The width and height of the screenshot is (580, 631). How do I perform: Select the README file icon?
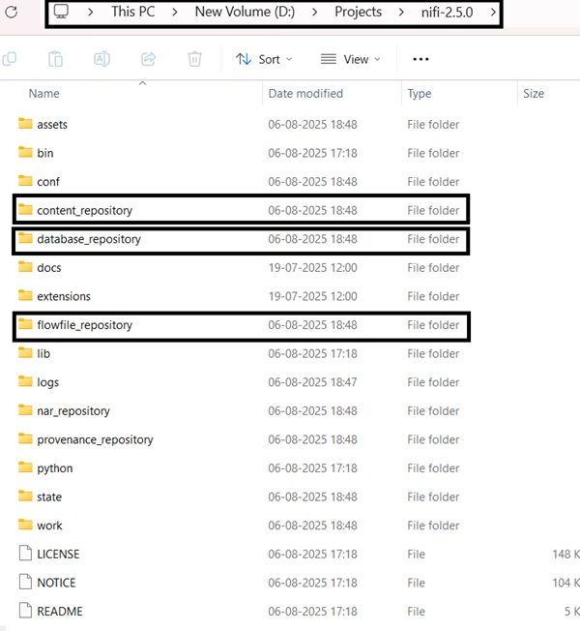pos(25,611)
